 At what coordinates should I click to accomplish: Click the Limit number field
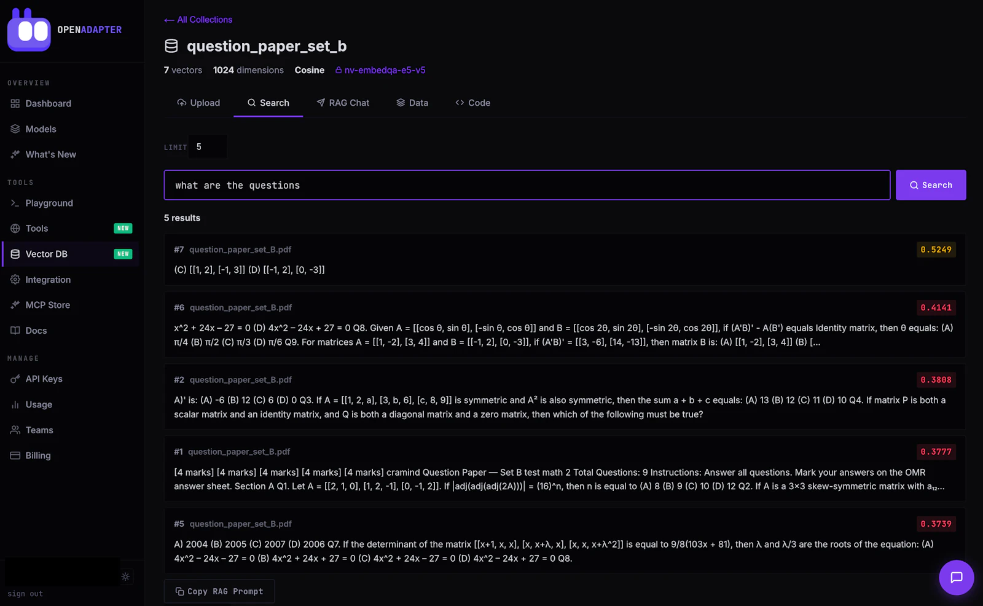pos(208,147)
